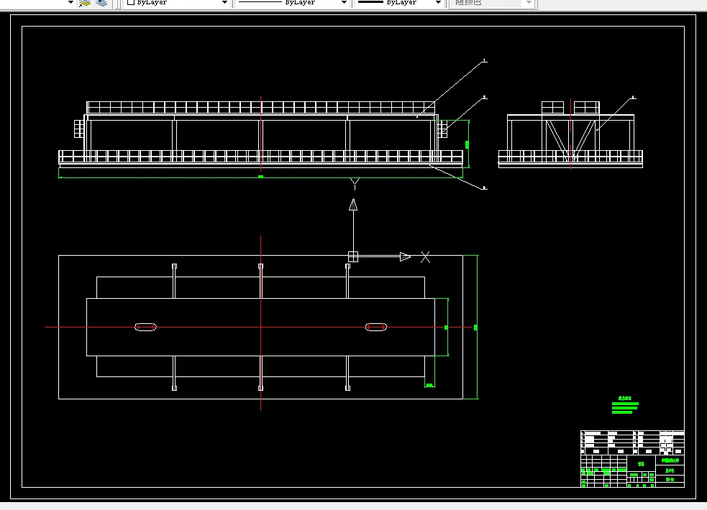Select the green technical notes text block
Screen dimensions: 707x510
[x=625, y=404]
